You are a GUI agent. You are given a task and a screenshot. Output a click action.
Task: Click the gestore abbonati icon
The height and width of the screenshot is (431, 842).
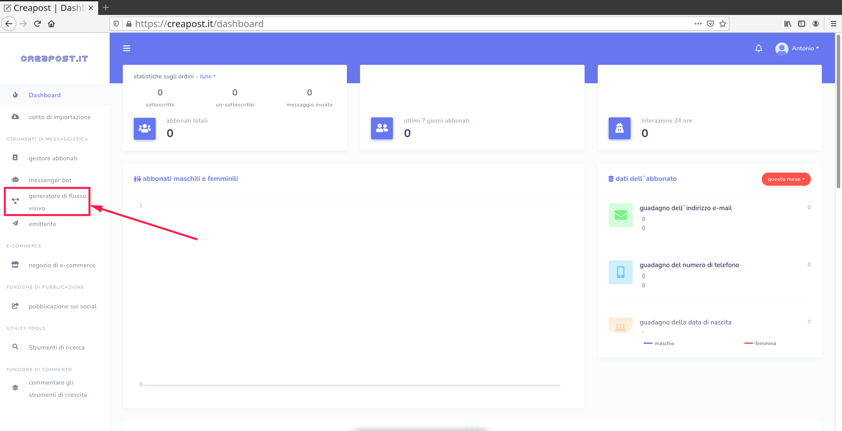[15, 158]
